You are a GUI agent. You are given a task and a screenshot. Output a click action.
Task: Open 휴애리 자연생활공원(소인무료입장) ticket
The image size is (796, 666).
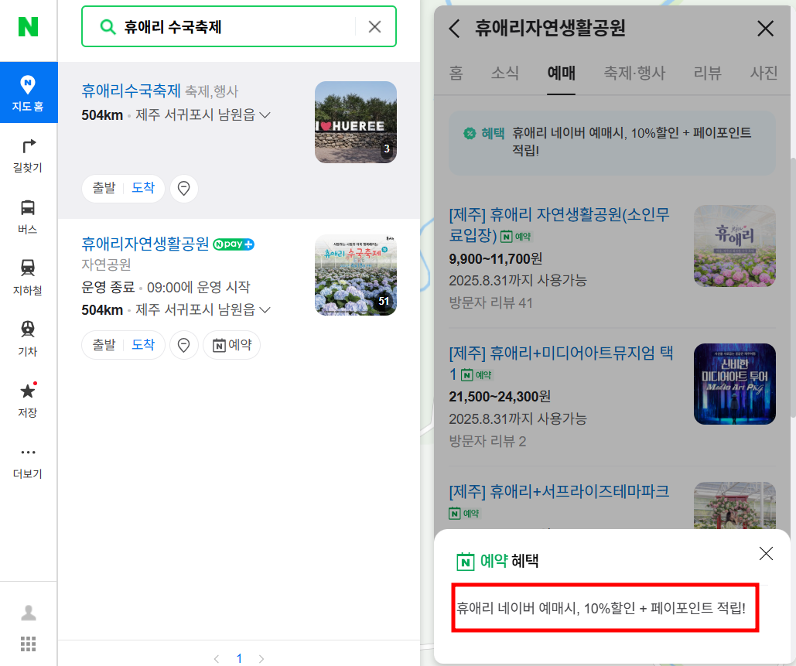[x=559, y=225]
